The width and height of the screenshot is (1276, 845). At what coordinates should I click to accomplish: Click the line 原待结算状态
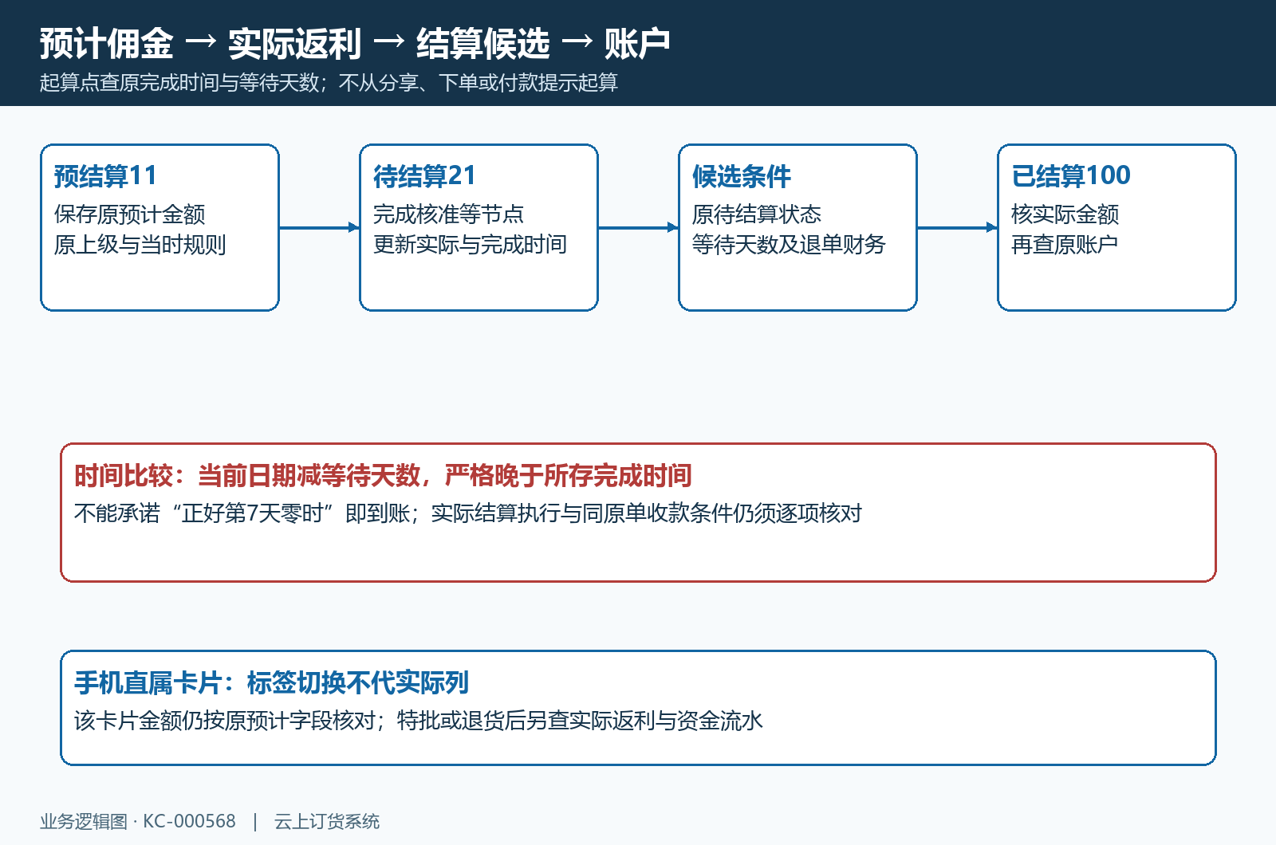pyautogui.click(x=757, y=214)
